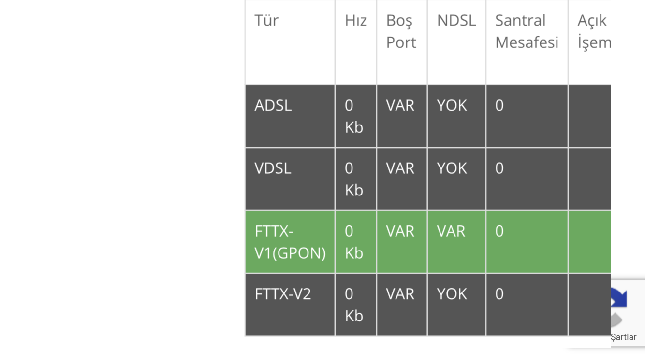This screenshot has width=645, height=362.
Task: Click the Tür column header
Action: coord(266,21)
